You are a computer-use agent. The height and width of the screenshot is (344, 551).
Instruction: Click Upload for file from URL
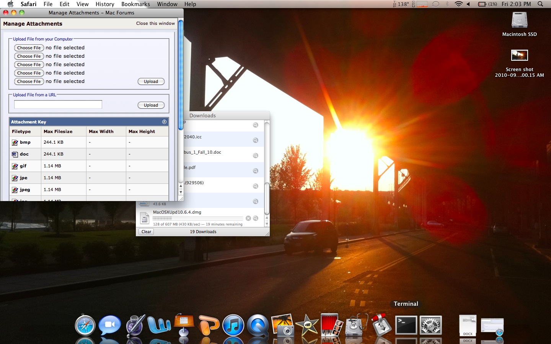click(x=151, y=105)
